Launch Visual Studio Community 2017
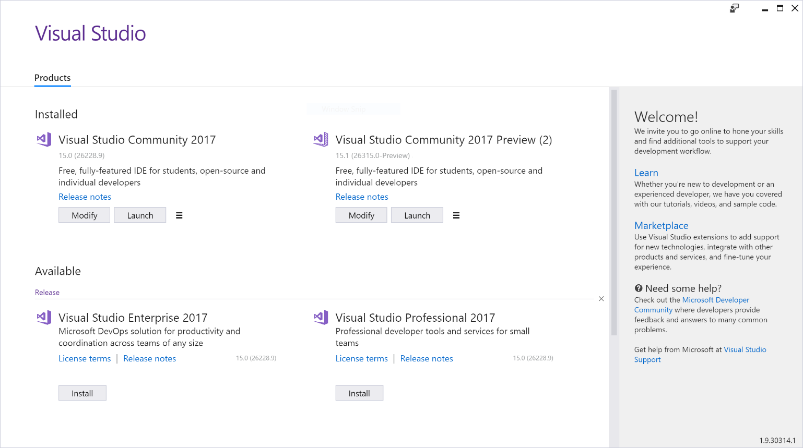Screen dimensions: 803x448 click(x=140, y=215)
